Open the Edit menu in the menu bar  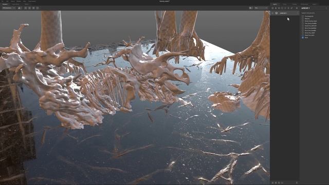(x=7, y=1)
